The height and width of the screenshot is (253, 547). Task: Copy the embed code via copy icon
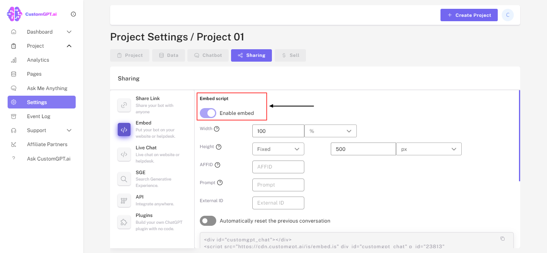pyautogui.click(x=503, y=239)
